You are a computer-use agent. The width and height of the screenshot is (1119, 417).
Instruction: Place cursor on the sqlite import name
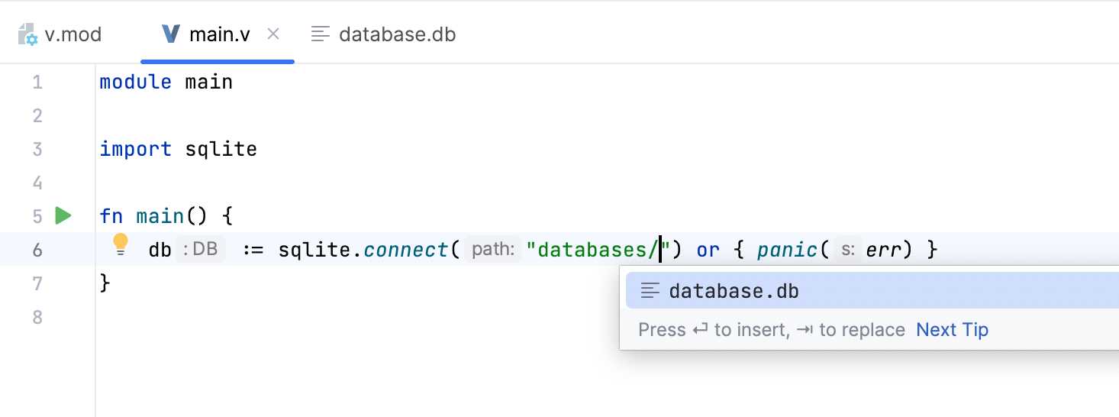(x=221, y=149)
